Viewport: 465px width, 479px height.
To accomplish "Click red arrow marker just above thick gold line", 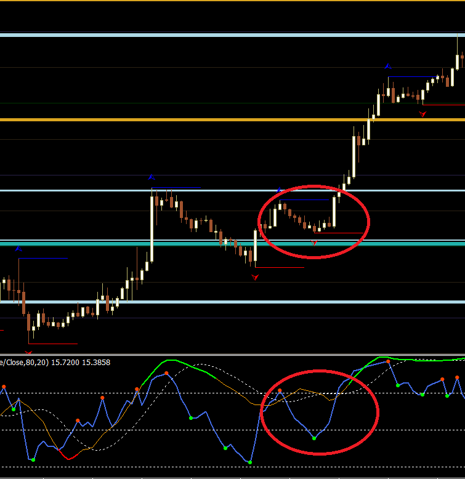I will click(423, 115).
